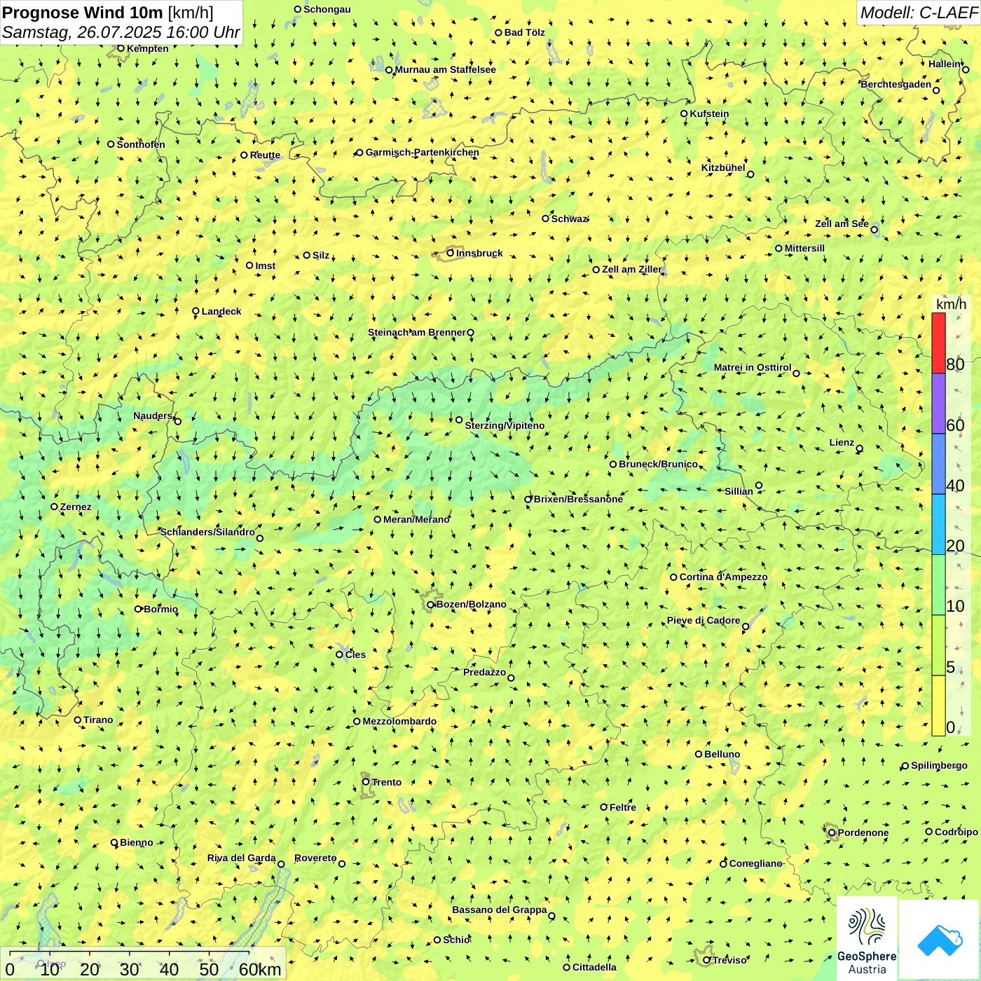981x981 pixels.
Task: Click the Pordenone city marker
Action: click(832, 832)
